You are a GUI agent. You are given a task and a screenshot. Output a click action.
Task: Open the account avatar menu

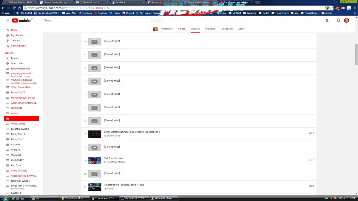(347, 20)
